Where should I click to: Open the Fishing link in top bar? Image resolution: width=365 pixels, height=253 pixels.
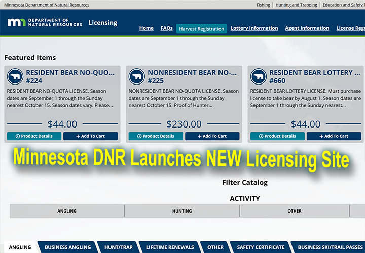point(263,5)
